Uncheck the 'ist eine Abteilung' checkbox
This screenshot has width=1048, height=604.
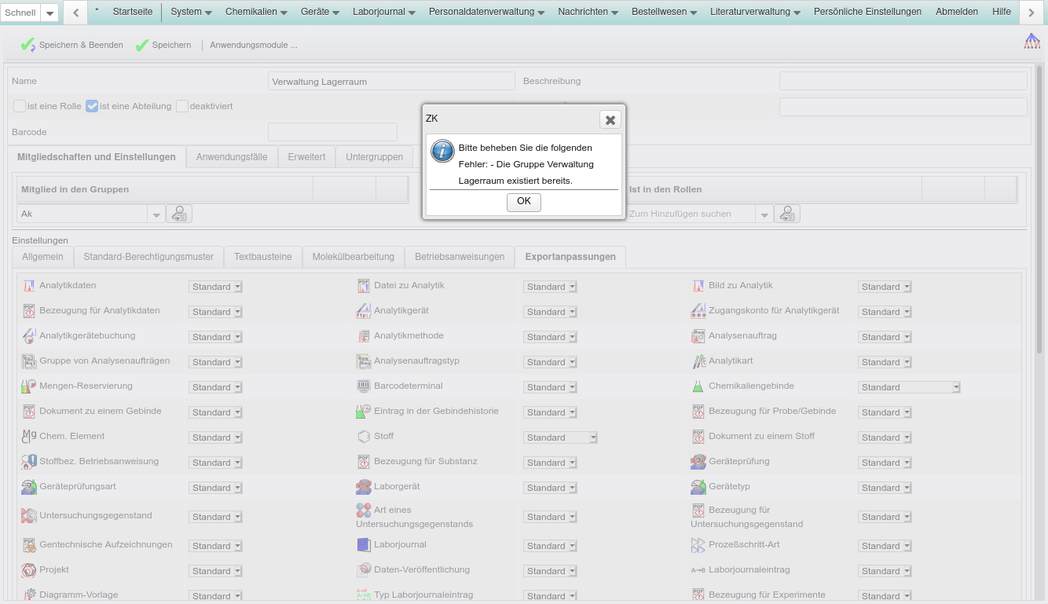coord(92,106)
